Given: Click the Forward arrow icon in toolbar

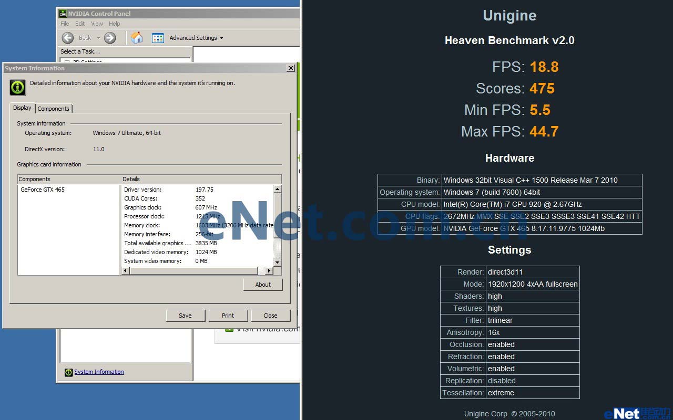Looking at the screenshot, I should [x=110, y=38].
